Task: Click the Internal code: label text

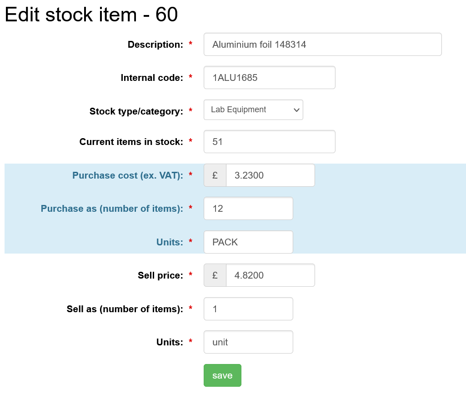Action: 152,78
